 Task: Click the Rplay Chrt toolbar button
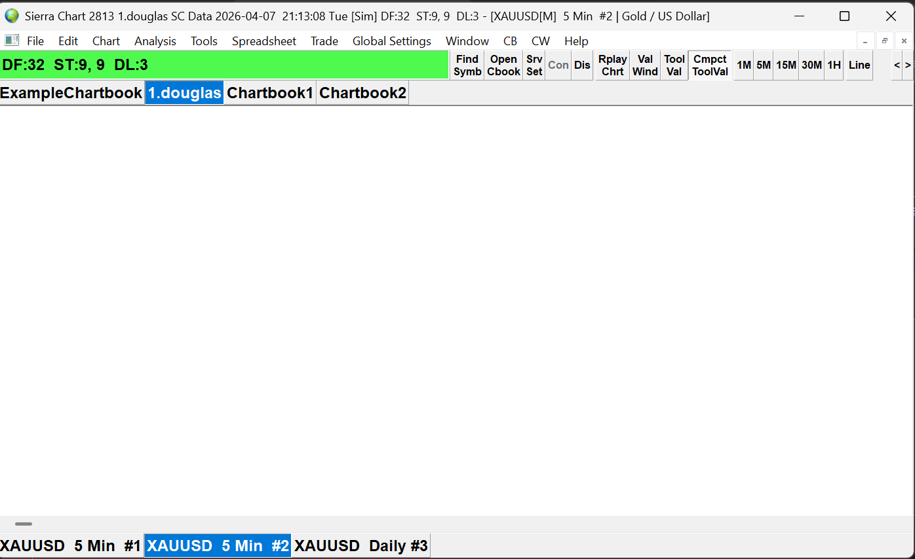(613, 65)
